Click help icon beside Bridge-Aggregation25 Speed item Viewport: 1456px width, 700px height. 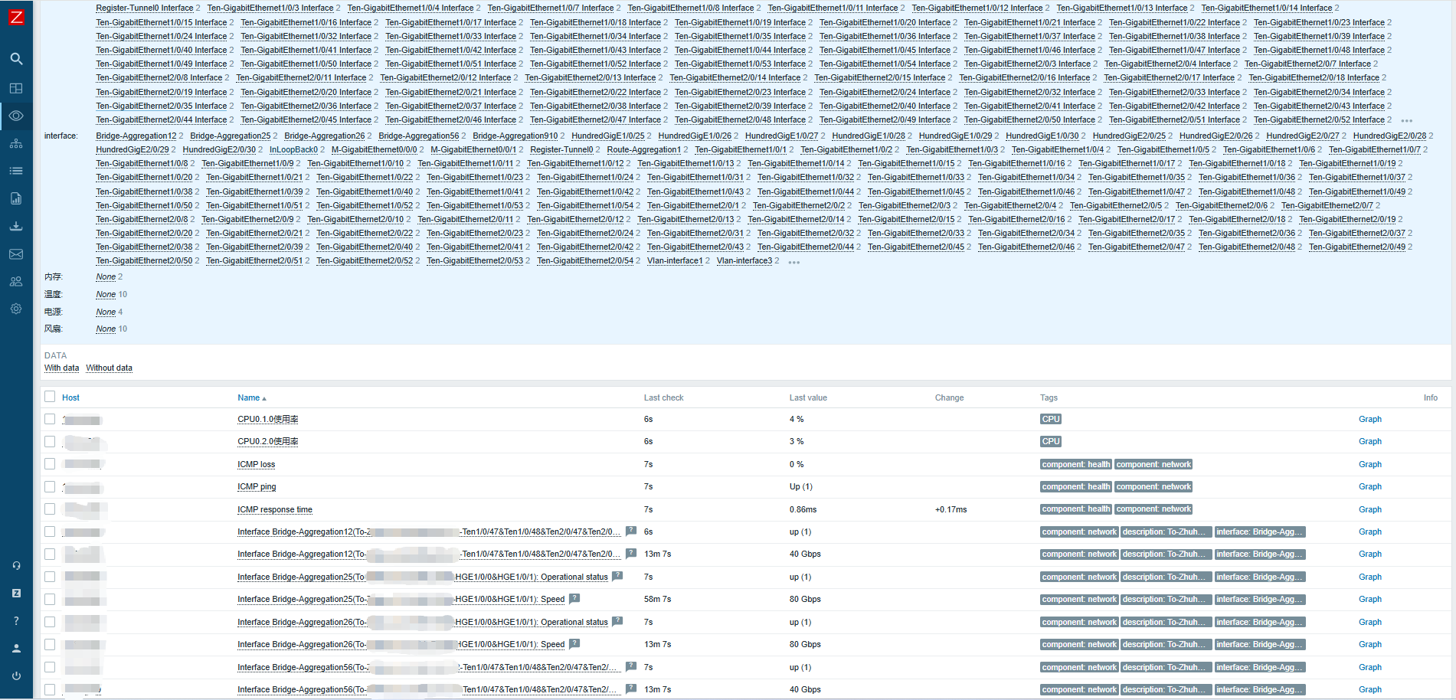click(x=574, y=599)
